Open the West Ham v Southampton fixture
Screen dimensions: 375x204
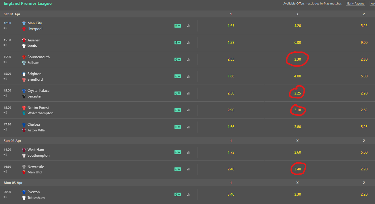[x=36, y=152]
